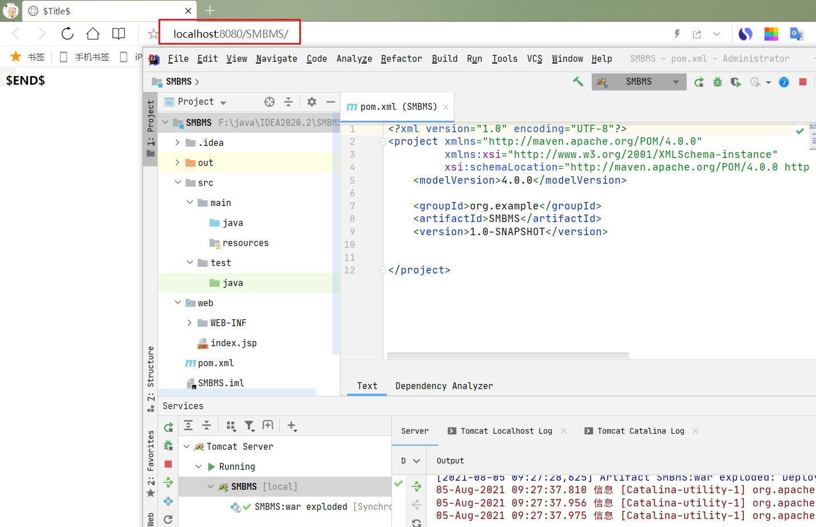This screenshot has height=527, width=816.
Task: Expand the WEB-INF folder
Action: coord(189,323)
